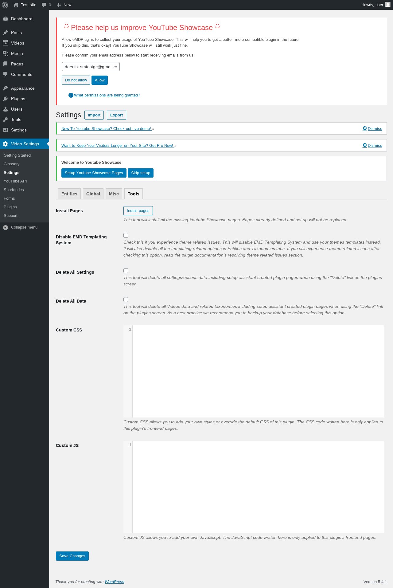Image resolution: width=393 pixels, height=588 pixels.
Task: Click dismiss X icon on live demo notice
Action: tap(365, 128)
